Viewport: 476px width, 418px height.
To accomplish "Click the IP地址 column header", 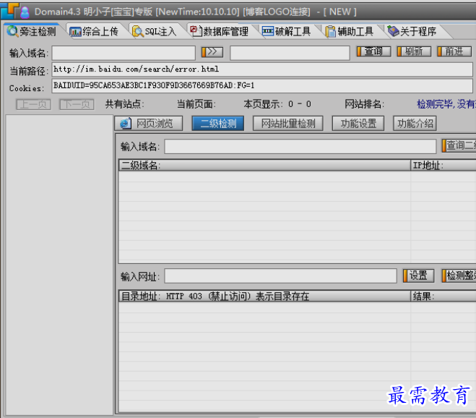I will [443, 166].
